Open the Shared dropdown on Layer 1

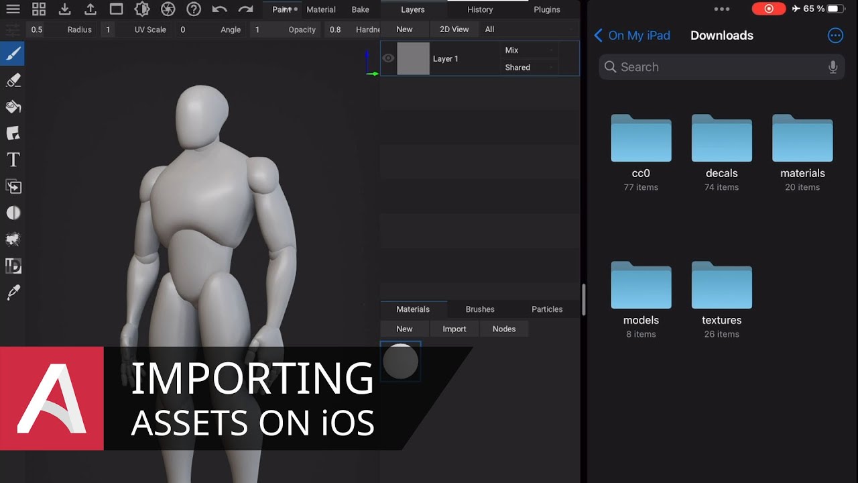click(529, 67)
